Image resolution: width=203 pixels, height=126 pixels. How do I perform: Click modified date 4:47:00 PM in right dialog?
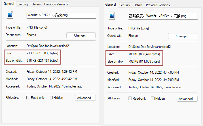tap(154, 80)
